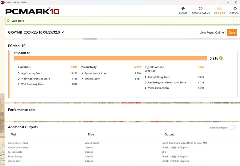Expand App Start-up Score details
This screenshot has width=240, height=166.
19,73
